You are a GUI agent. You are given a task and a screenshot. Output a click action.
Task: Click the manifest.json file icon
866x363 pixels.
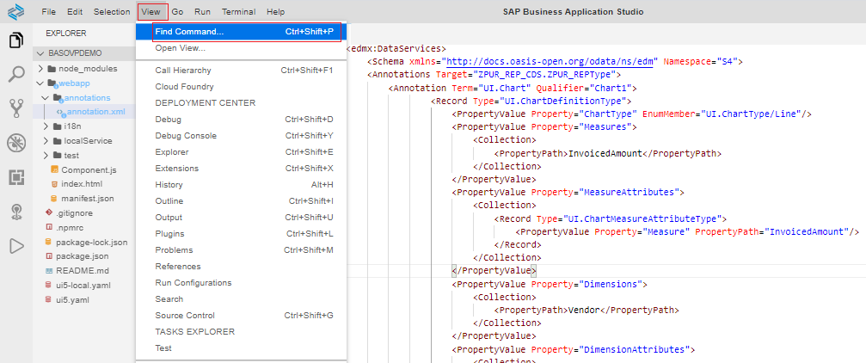[x=54, y=199]
